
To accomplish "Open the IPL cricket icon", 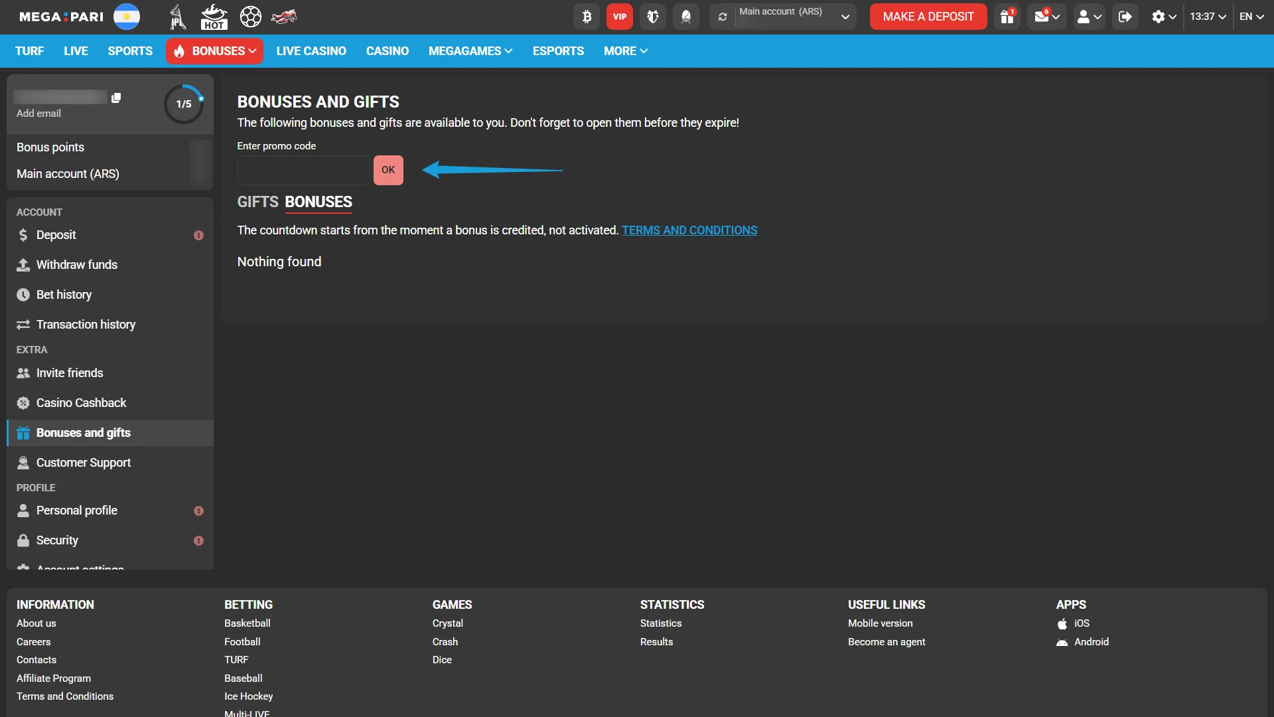I will [x=177, y=17].
